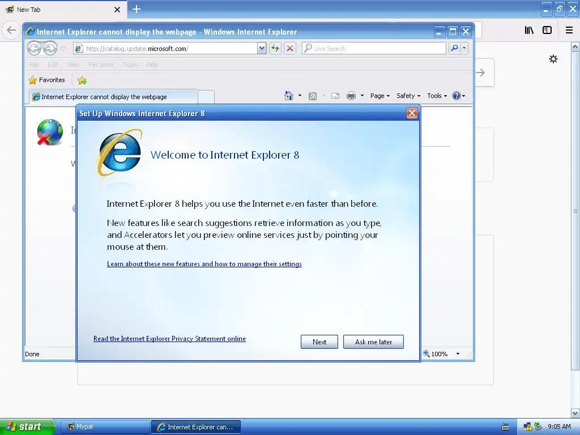This screenshot has width=580, height=435.
Task: Click the RSS Feeds icon in command bar
Action: [x=313, y=96]
